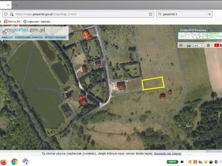Launch Chrome from the taskbar

coord(15,162)
